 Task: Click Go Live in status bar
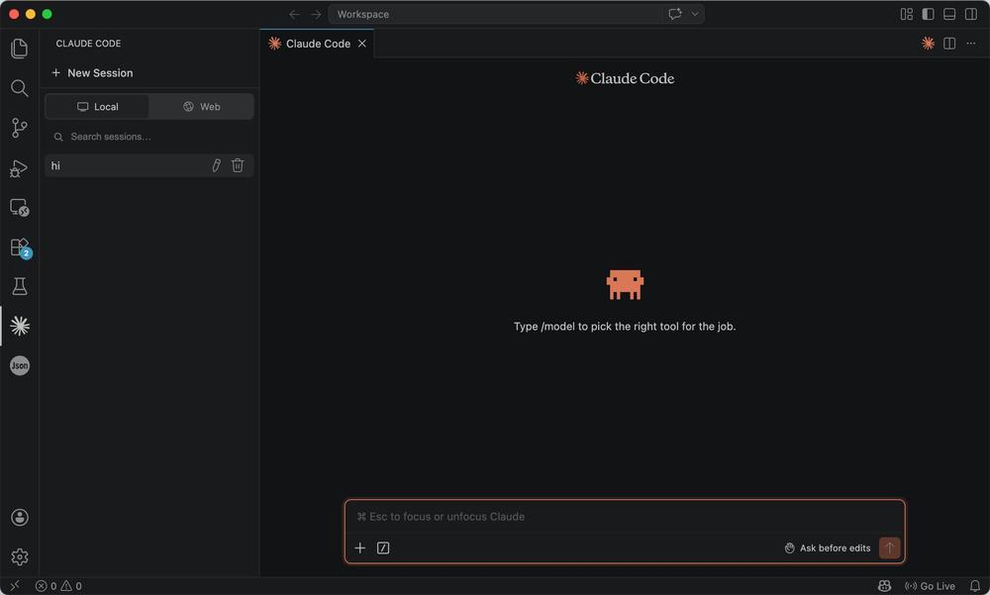pos(930,586)
